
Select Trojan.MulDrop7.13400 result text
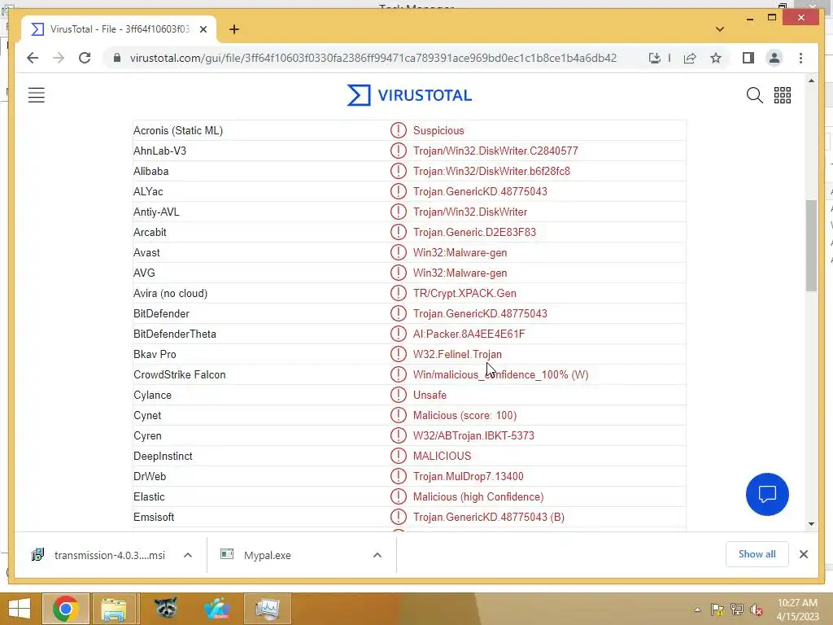tap(468, 476)
